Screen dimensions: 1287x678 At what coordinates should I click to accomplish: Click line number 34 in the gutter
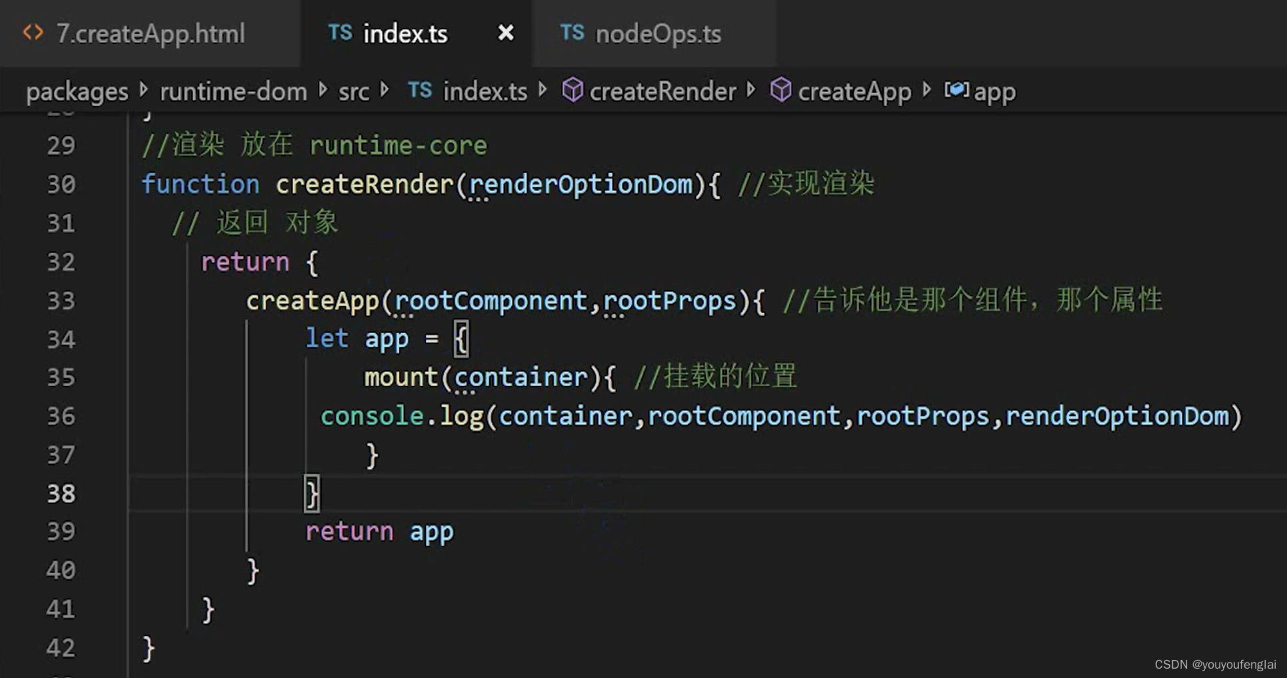pyautogui.click(x=61, y=339)
